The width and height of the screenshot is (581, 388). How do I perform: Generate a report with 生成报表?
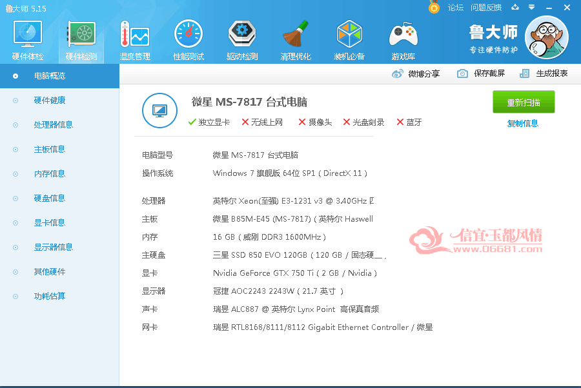544,73
